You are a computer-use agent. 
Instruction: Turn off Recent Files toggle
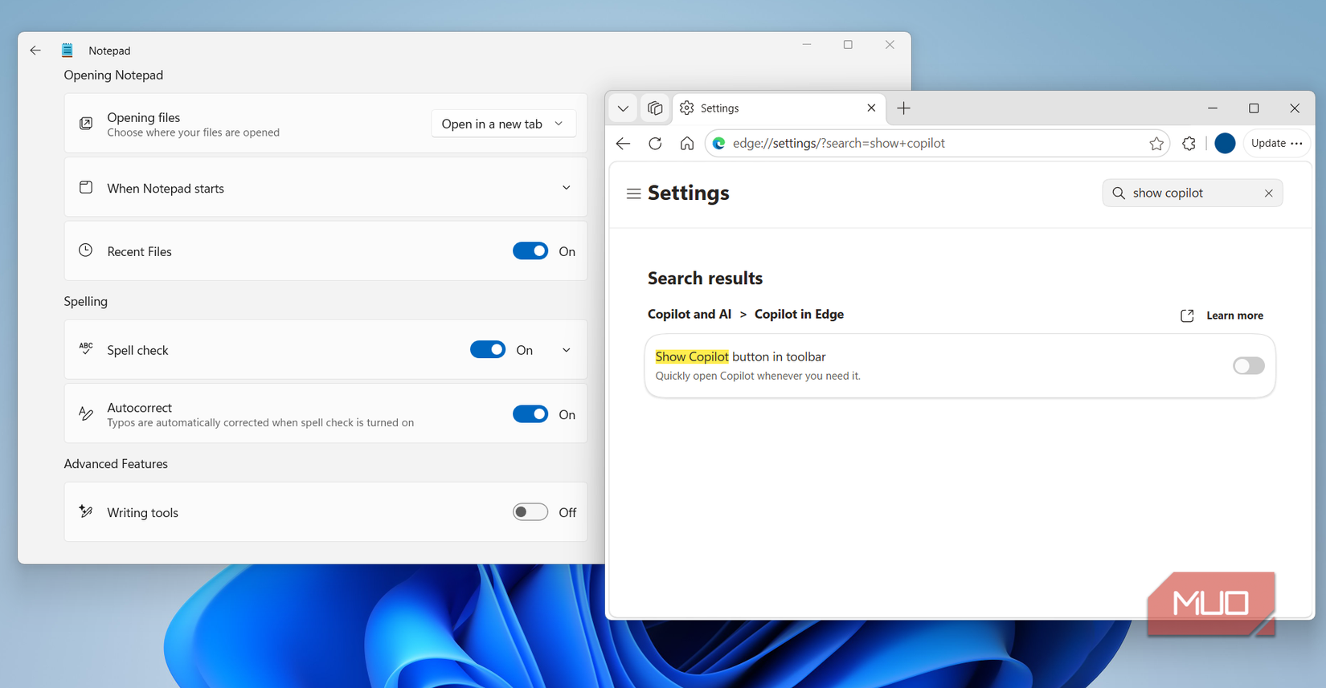(x=530, y=251)
